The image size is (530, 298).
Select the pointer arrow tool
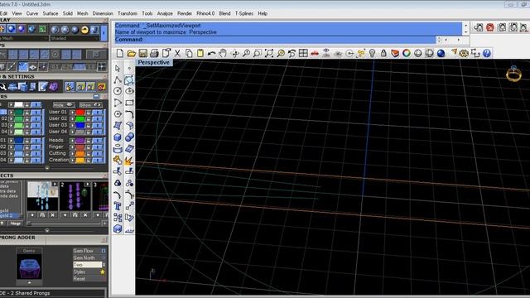pyautogui.click(x=118, y=68)
